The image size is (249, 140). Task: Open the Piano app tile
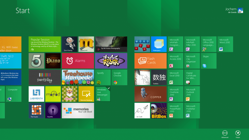point(53,61)
